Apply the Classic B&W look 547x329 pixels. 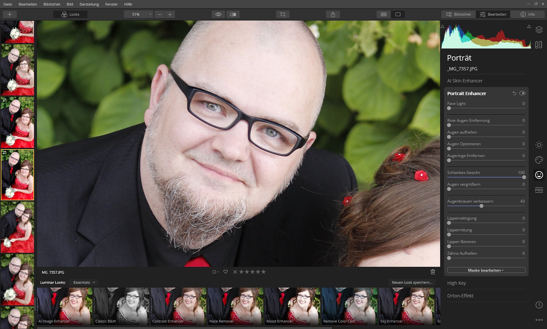121,306
